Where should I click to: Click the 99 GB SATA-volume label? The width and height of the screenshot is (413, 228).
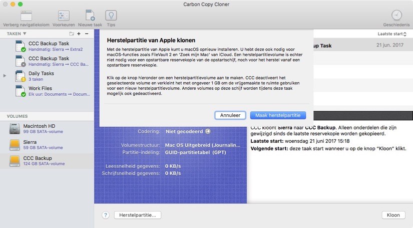(43, 132)
